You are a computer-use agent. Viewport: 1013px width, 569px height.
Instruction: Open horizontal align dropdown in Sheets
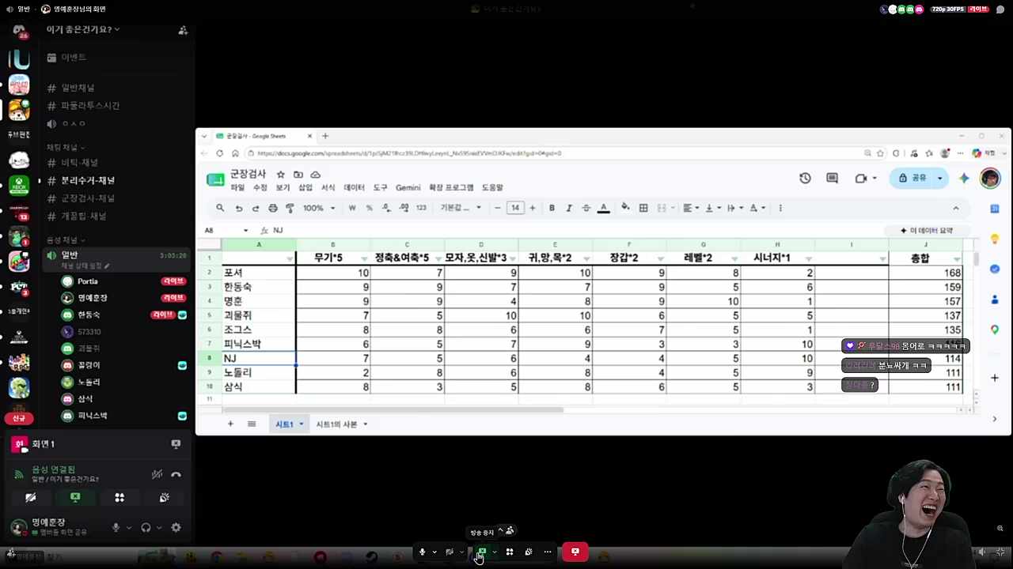coord(690,208)
